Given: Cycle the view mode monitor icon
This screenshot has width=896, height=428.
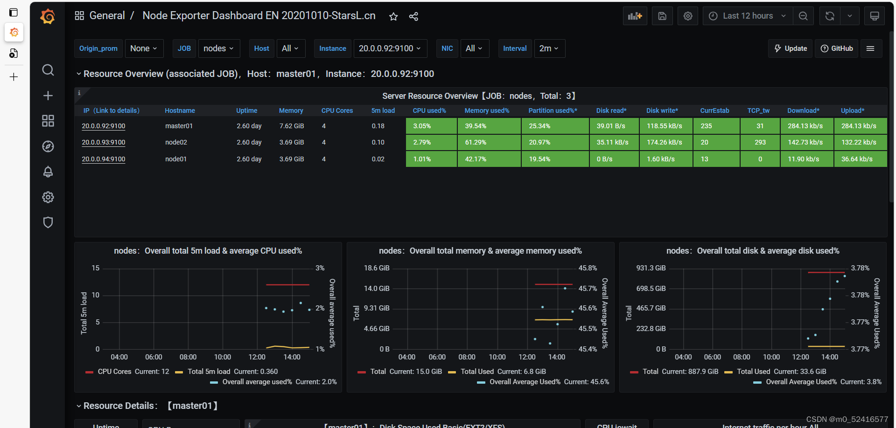Looking at the screenshot, I should [875, 16].
